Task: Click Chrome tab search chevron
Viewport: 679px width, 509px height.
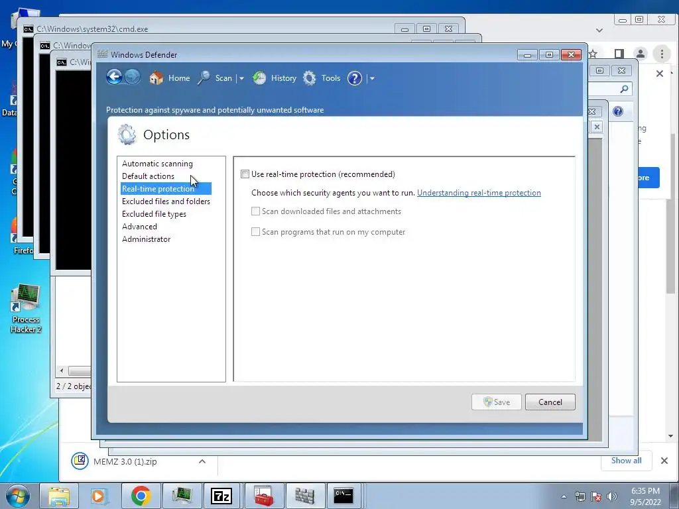Action: click(599, 30)
